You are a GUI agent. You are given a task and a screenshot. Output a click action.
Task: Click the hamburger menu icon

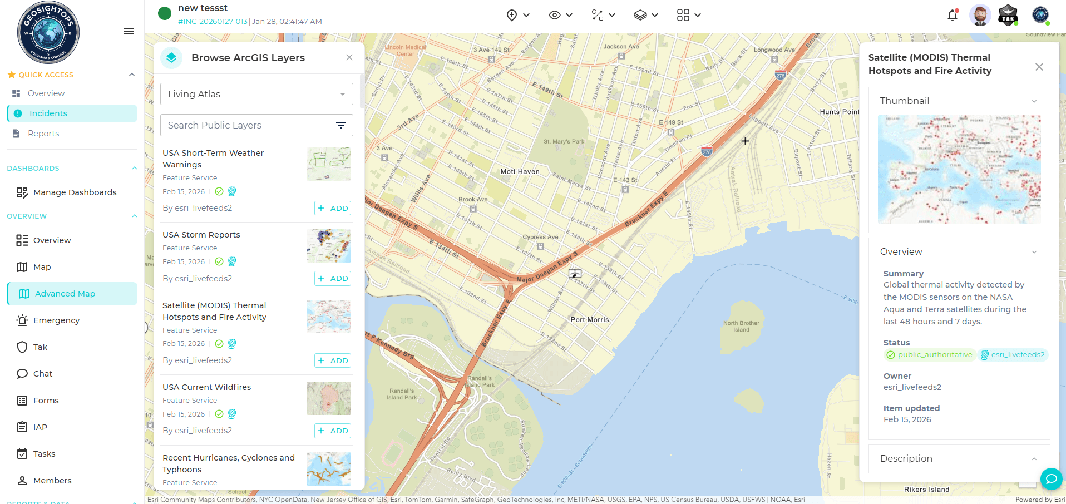[x=129, y=31]
